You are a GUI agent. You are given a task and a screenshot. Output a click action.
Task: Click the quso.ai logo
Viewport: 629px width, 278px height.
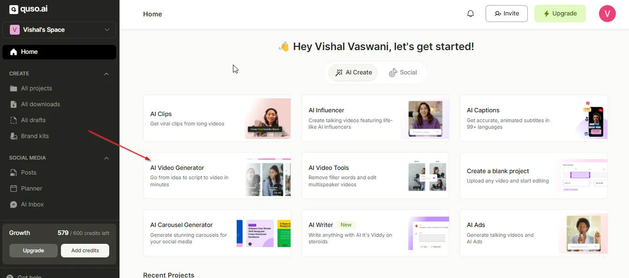pyautogui.click(x=28, y=9)
